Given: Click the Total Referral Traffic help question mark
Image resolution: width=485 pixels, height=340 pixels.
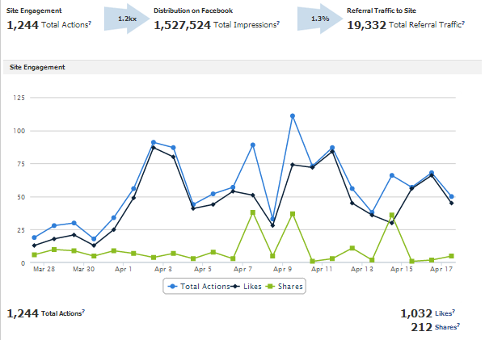Looking at the screenshot, I should coord(463,23).
